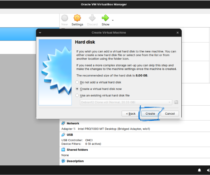Viewport: 210px width, 175px height.
Task: Click the folder icon to browse disk files
Action: pos(176,102)
